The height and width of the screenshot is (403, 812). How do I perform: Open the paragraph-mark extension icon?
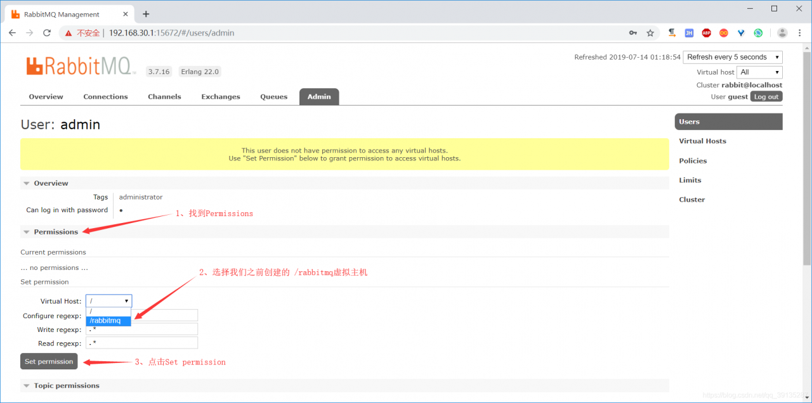click(x=672, y=33)
